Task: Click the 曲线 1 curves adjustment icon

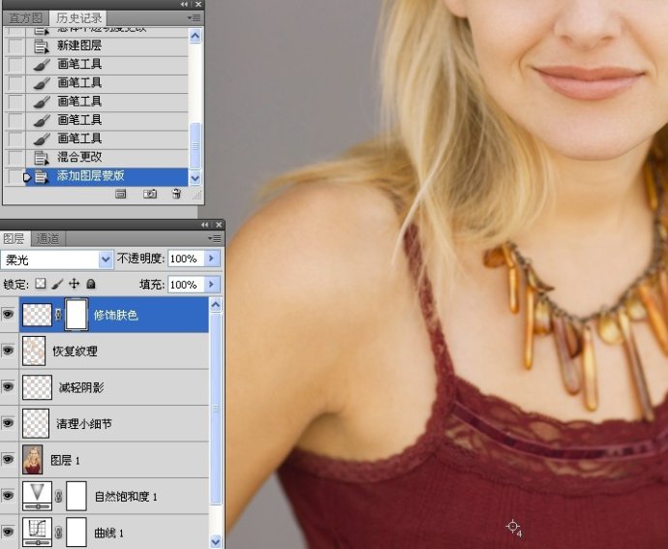Action: [x=37, y=532]
